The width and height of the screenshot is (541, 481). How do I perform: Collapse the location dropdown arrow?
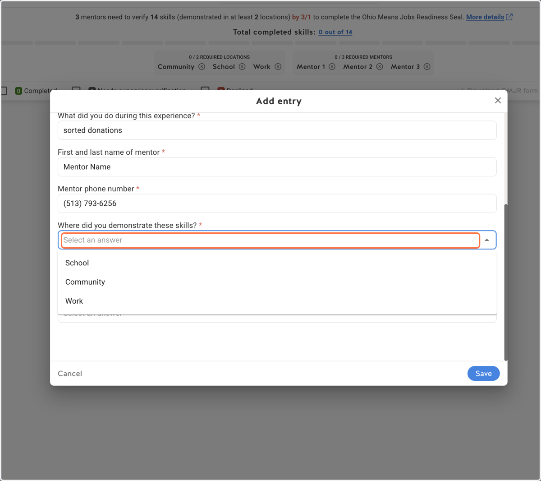click(x=487, y=240)
